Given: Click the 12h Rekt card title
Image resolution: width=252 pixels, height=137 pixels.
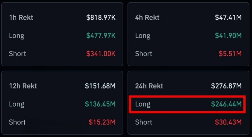Looking at the screenshot, I should (23, 86).
